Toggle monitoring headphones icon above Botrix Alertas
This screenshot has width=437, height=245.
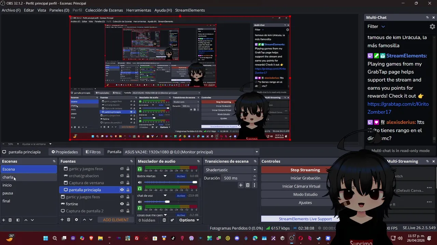140,169
